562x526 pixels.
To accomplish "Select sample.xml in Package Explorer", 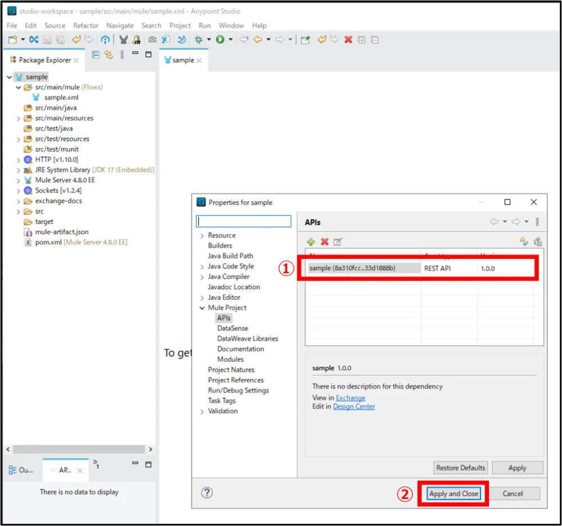I will [x=61, y=97].
